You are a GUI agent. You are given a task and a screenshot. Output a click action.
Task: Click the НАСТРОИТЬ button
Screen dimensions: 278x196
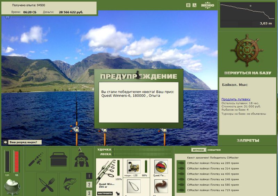pyautogui.click(x=105, y=193)
